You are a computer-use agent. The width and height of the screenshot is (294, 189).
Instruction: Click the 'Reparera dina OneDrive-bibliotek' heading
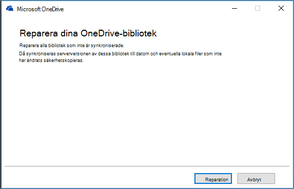click(x=88, y=33)
